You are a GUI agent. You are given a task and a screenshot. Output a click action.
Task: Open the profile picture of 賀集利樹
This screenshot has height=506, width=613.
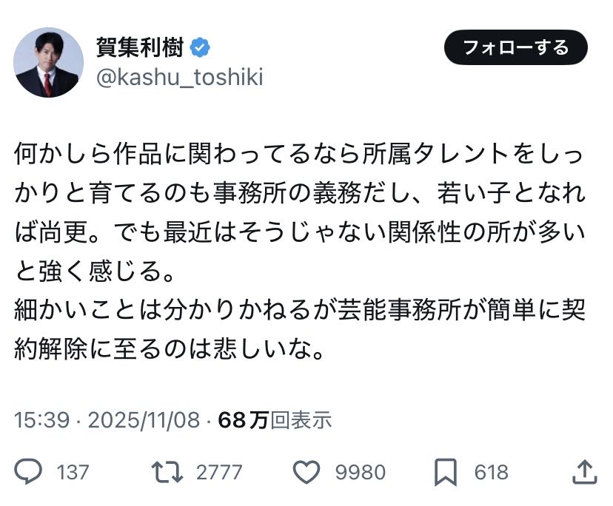49,62
